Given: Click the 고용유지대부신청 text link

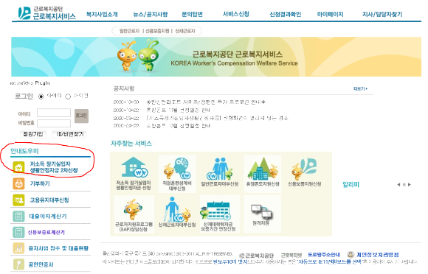Looking at the screenshot, I should pyautogui.click(x=49, y=200).
